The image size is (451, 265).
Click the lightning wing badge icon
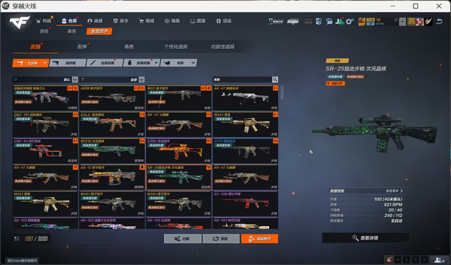[x=428, y=22]
